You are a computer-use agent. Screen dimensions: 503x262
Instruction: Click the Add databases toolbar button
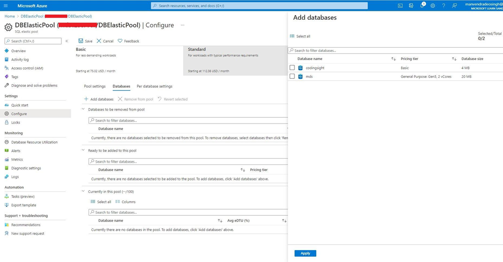click(98, 99)
